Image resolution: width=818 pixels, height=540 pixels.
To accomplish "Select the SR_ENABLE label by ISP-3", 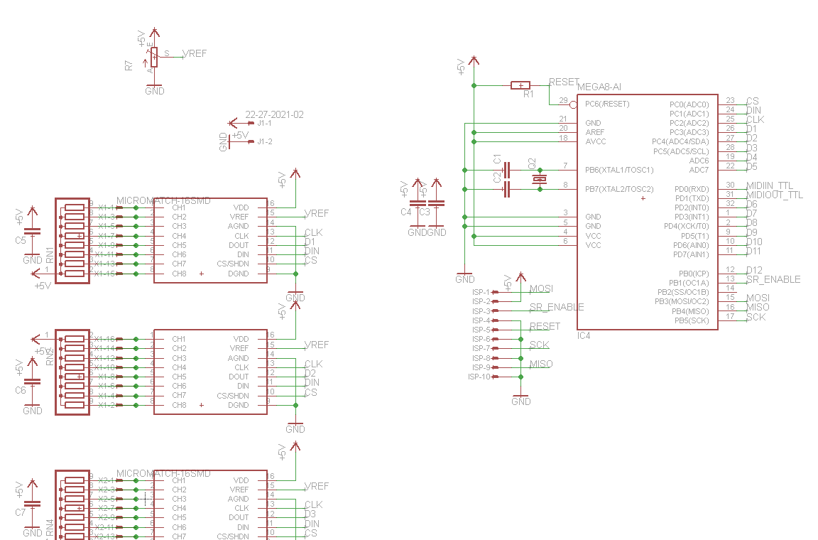I will pyautogui.click(x=557, y=307).
